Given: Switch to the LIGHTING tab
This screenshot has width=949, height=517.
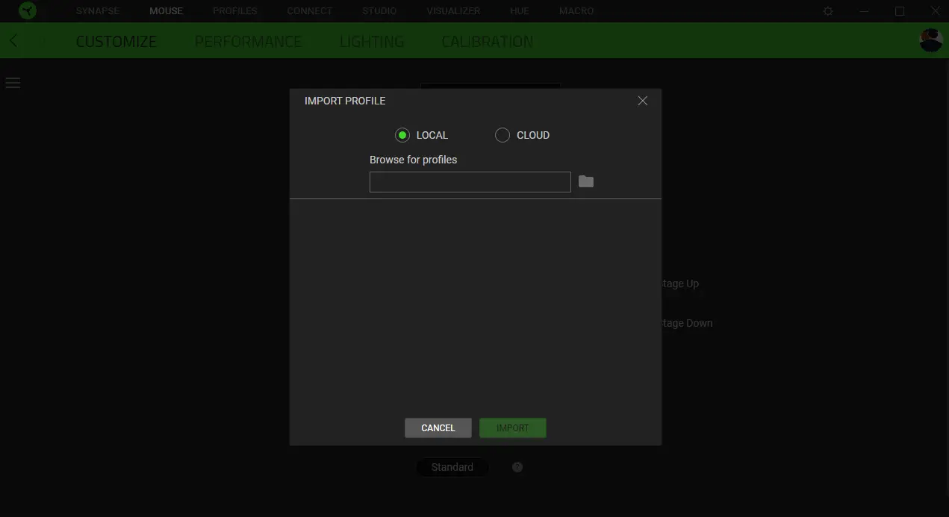Looking at the screenshot, I should point(371,41).
